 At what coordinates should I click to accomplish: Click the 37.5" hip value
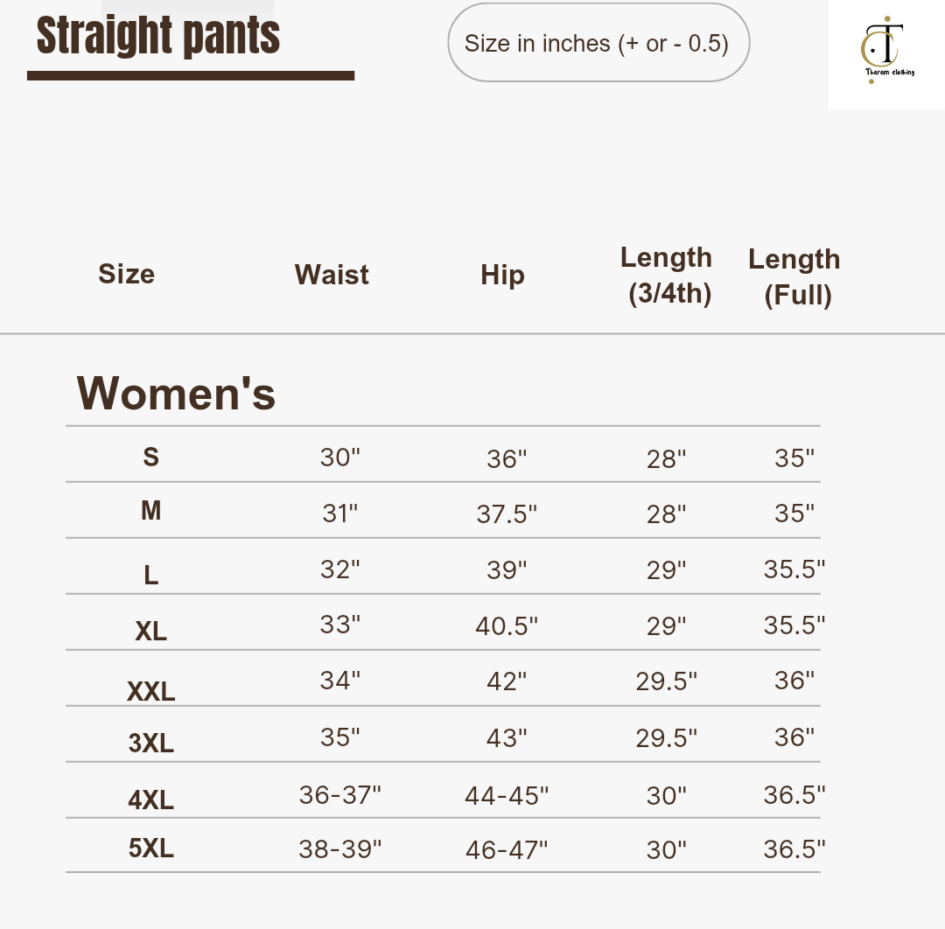coord(507,514)
